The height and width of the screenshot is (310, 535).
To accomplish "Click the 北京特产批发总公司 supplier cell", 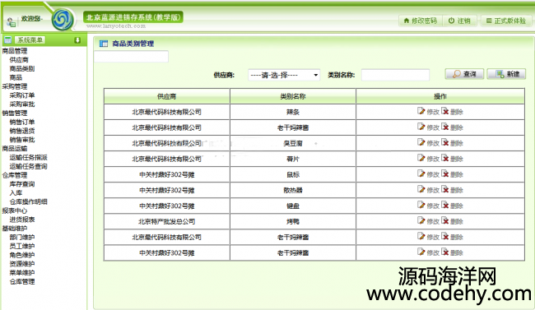I will 167,222.
